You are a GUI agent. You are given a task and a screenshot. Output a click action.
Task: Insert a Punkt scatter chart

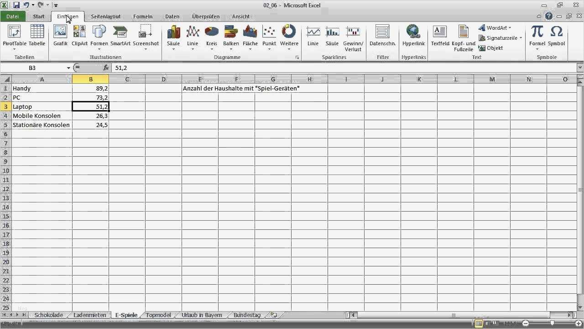[x=269, y=37]
